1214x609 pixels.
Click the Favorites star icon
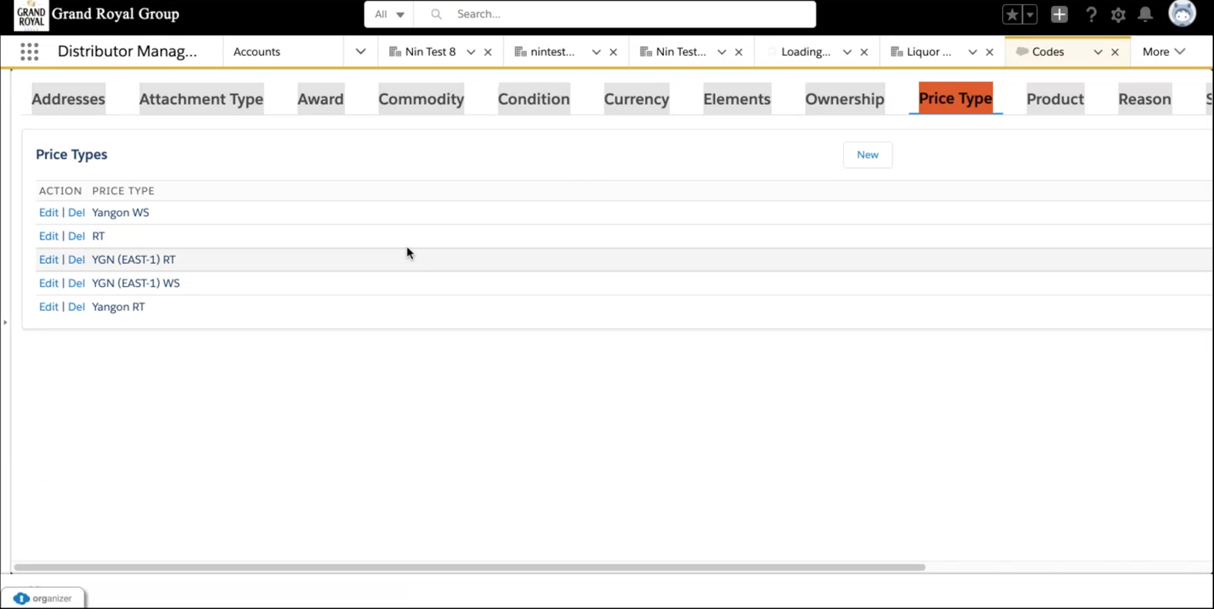click(x=1012, y=15)
